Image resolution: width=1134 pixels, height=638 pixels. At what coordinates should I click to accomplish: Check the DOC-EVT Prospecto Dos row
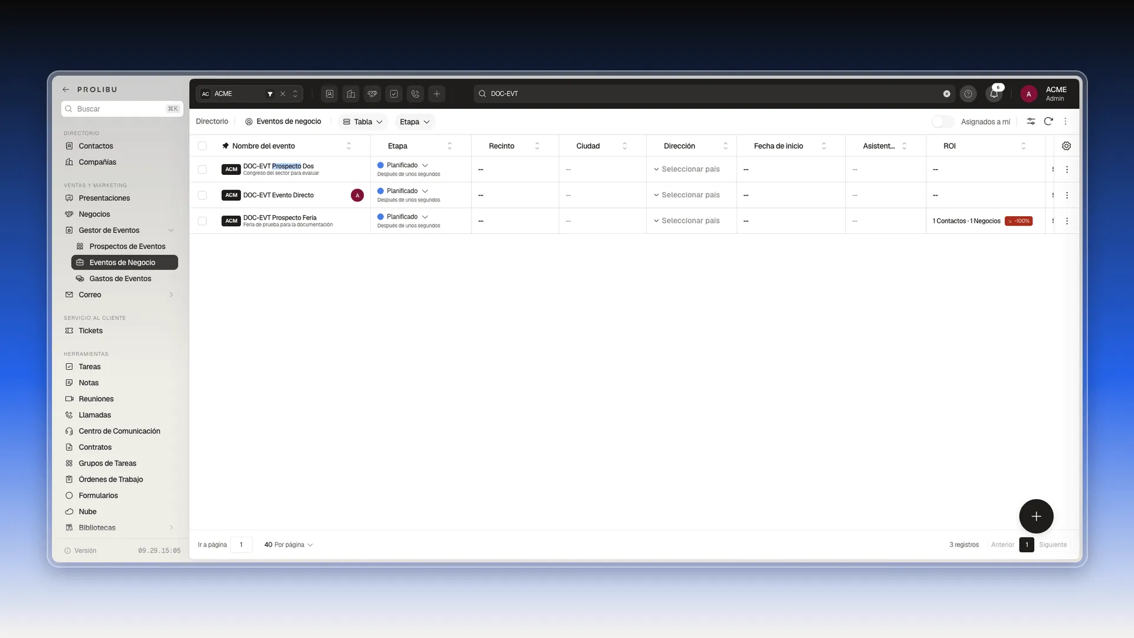202,170
